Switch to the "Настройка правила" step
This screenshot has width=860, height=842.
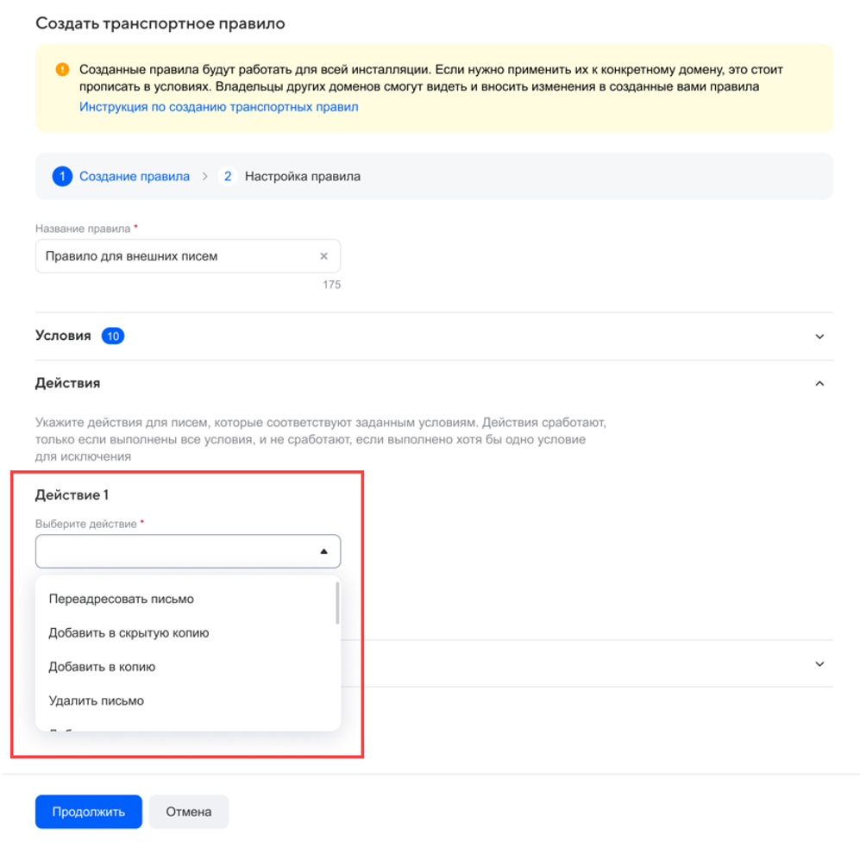coord(302,177)
